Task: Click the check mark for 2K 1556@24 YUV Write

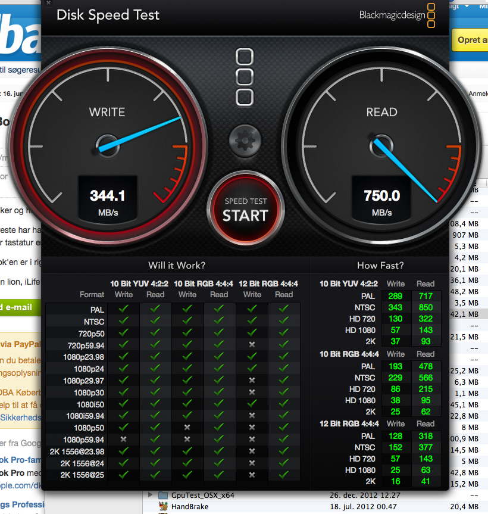Action: click(x=123, y=463)
